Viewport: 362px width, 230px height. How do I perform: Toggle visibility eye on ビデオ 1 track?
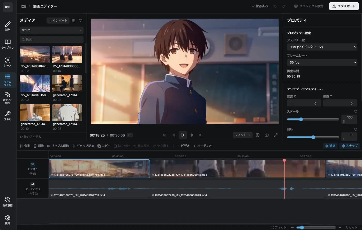(31, 174)
